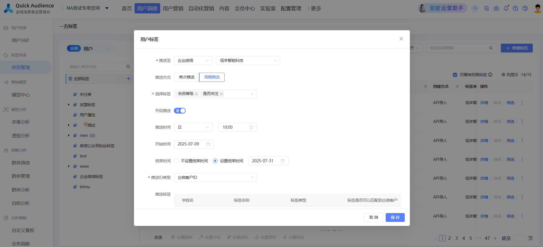Toggle the 开启推送 switch off
The width and height of the screenshot is (543, 247).
[180, 111]
